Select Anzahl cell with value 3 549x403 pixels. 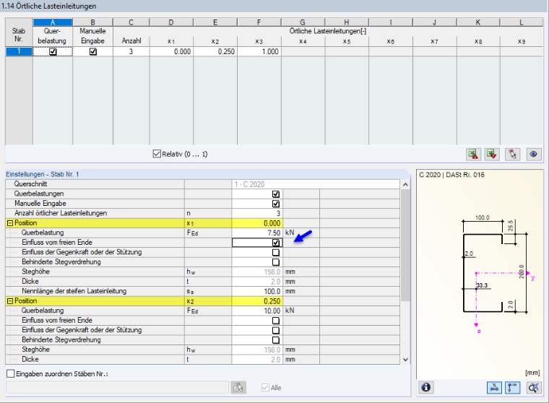click(x=131, y=51)
